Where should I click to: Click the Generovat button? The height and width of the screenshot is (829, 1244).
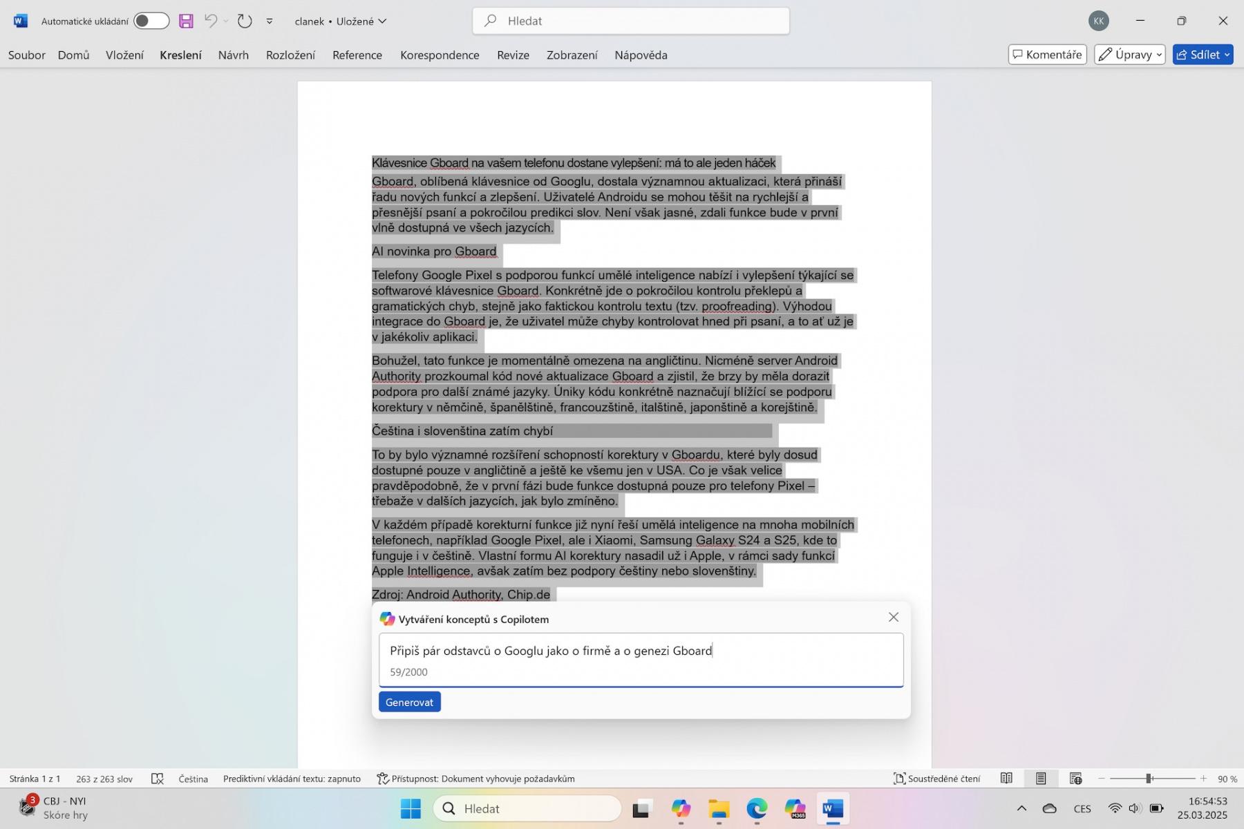410,702
